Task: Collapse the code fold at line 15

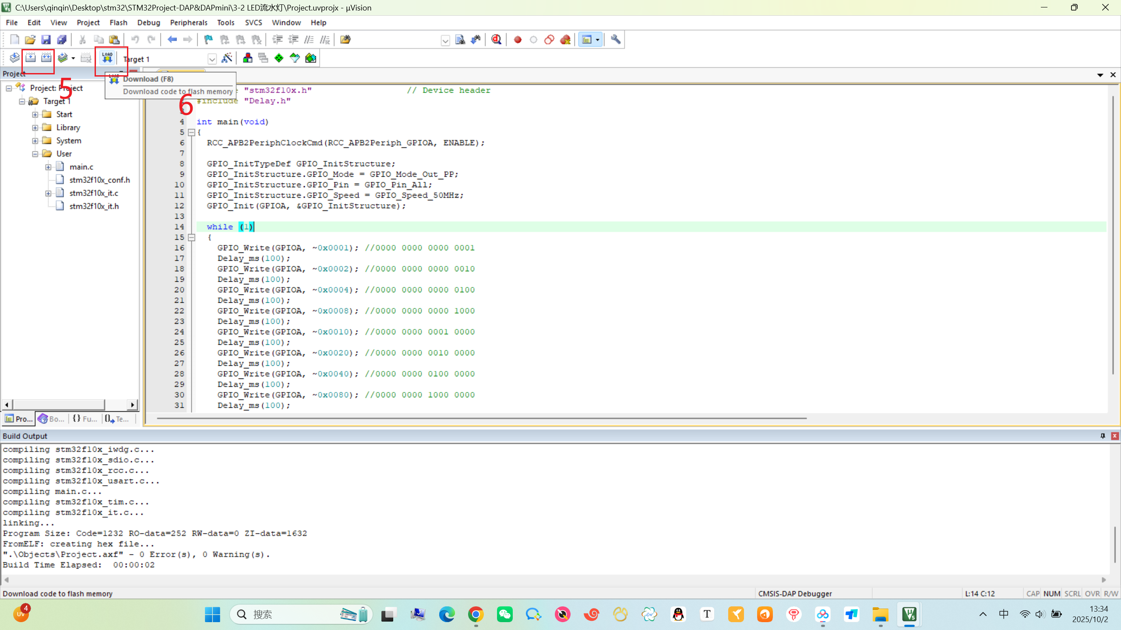Action: pyautogui.click(x=191, y=238)
